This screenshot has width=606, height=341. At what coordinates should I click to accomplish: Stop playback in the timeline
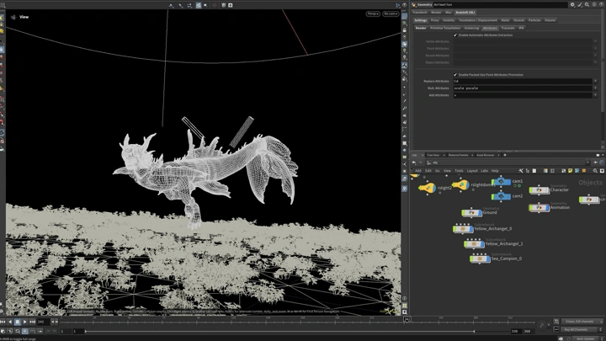point(18,322)
